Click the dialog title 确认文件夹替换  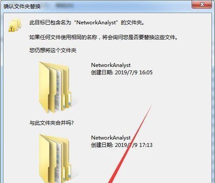pyautogui.click(x=22, y=7)
